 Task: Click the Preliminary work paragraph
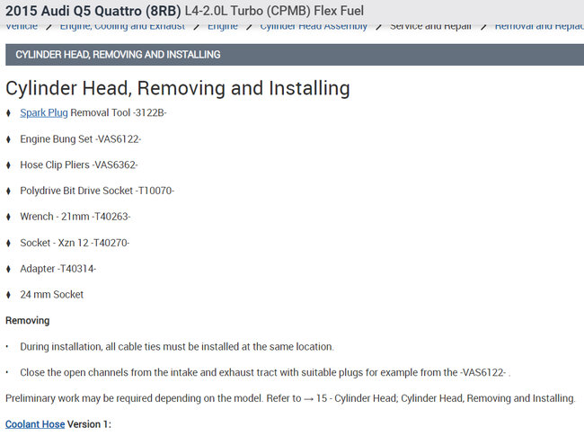(290, 398)
